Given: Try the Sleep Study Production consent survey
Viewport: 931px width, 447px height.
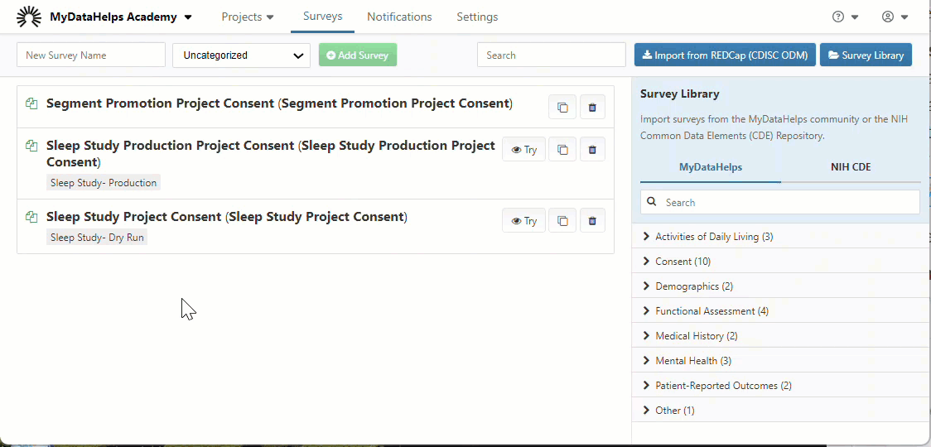Looking at the screenshot, I should coord(523,150).
